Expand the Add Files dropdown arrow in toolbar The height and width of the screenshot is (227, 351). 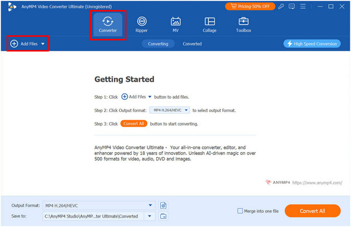[43, 44]
